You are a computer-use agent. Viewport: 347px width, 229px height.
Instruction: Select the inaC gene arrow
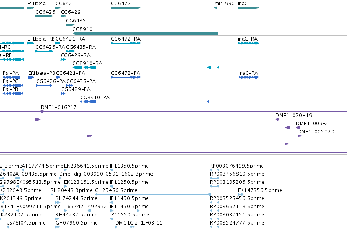248,8
